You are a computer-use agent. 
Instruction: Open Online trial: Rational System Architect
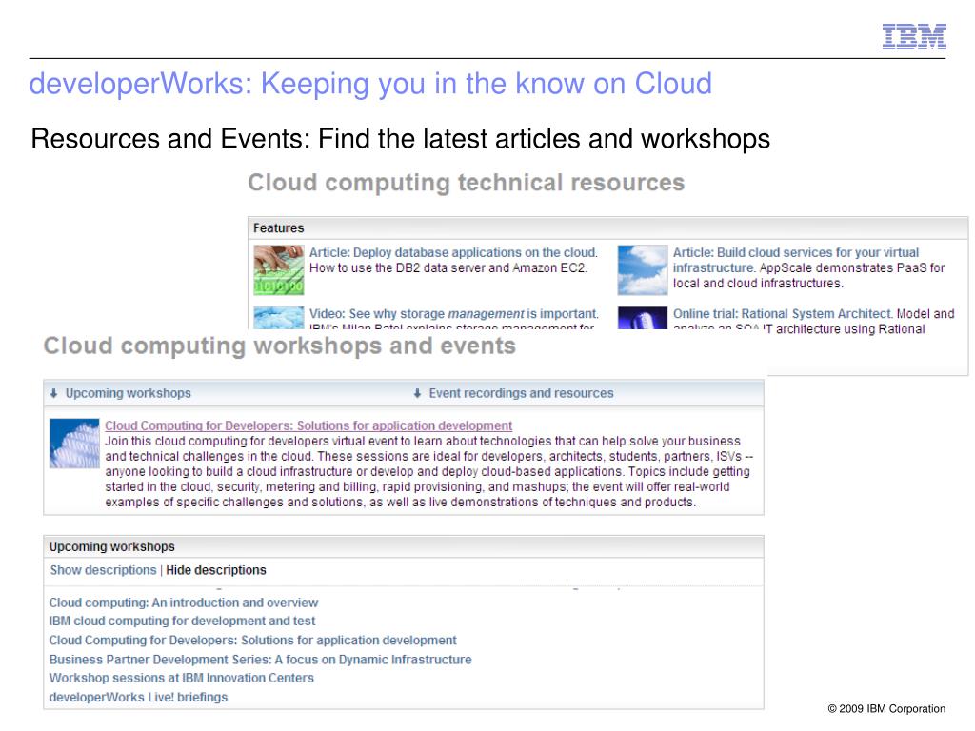(x=783, y=313)
